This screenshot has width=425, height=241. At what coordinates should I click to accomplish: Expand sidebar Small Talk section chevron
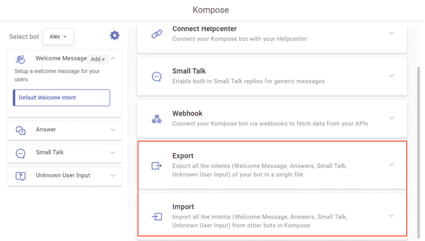(x=113, y=153)
